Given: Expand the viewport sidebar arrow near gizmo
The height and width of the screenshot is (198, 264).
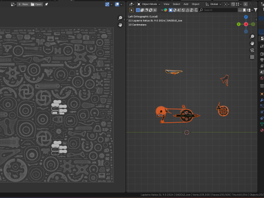Looking at the screenshot, I should coord(256,19).
